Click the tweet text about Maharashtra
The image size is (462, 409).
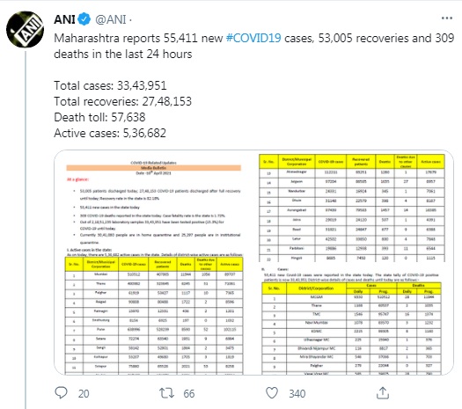click(253, 47)
